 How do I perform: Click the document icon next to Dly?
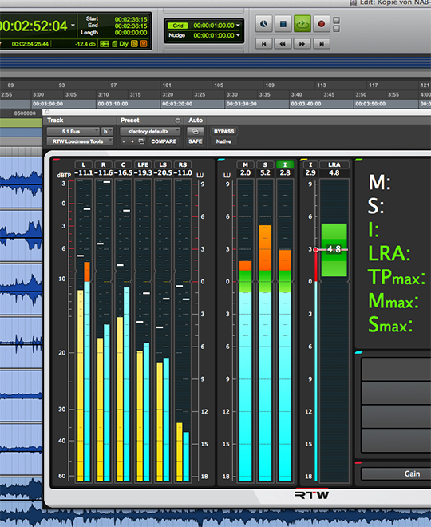pos(114,44)
